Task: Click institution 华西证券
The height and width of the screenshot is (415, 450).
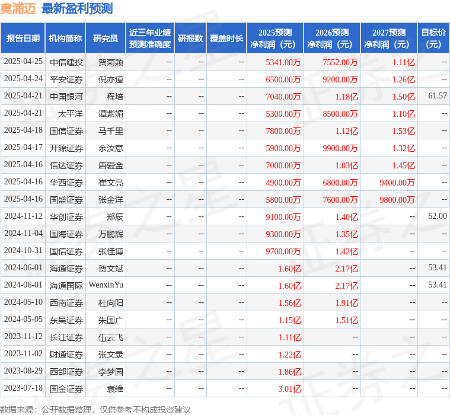Action: 66,183
